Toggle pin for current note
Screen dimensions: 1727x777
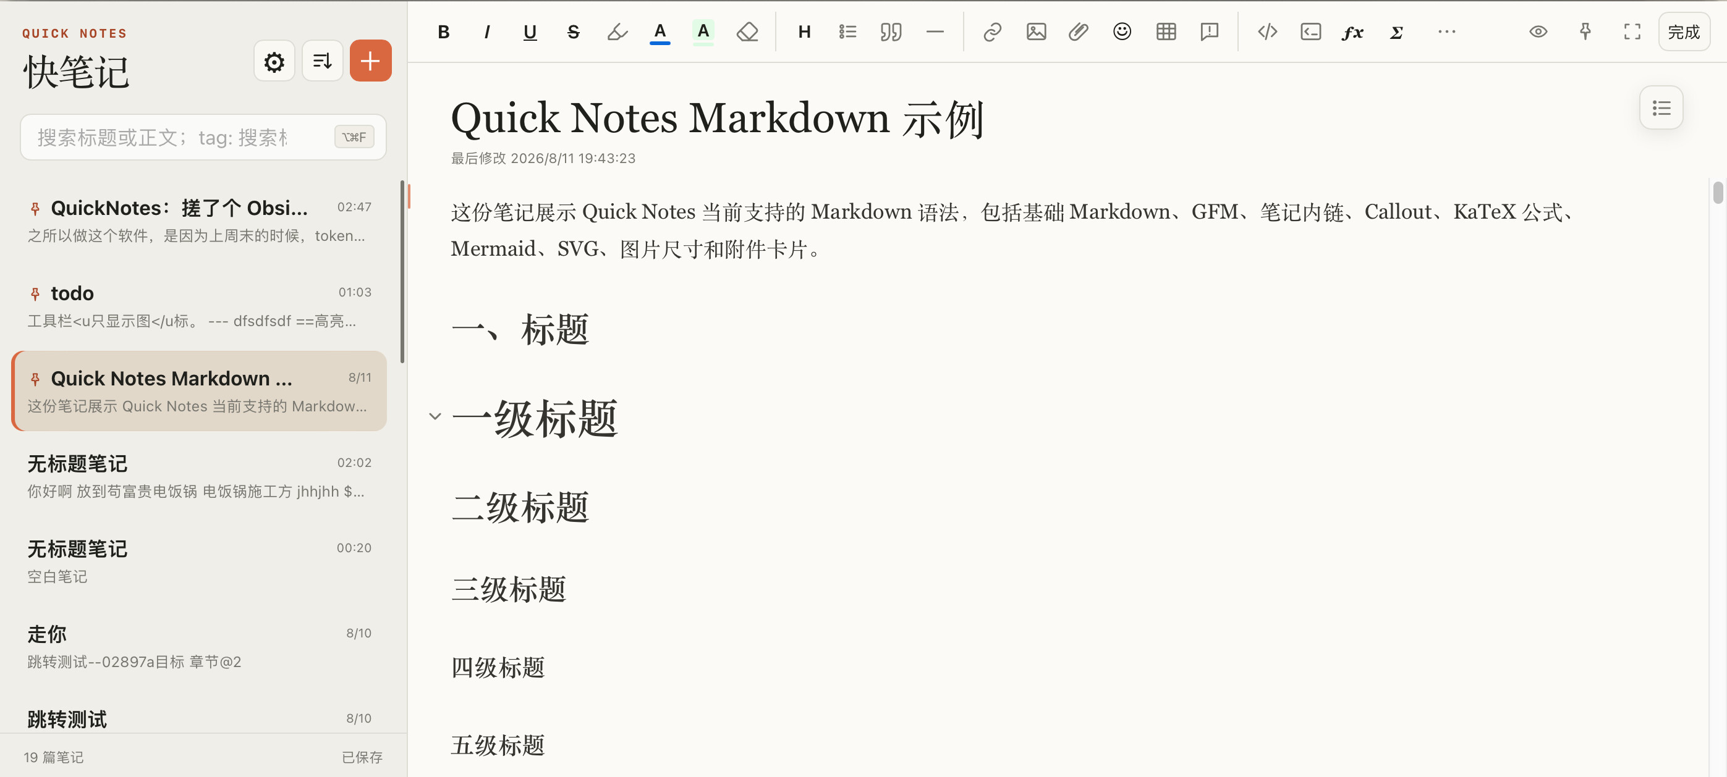click(1585, 31)
